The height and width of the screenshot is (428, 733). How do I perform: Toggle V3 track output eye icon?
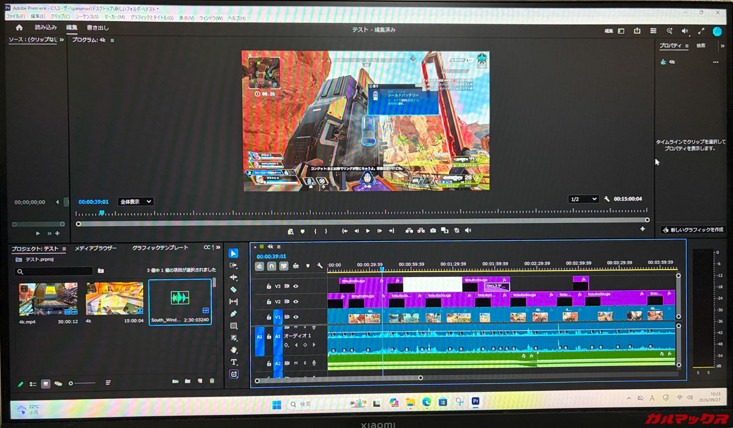tap(296, 286)
